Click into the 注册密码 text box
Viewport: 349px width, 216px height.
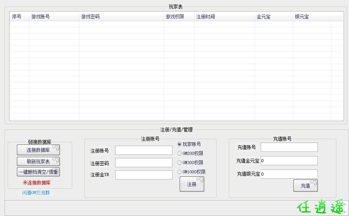[144, 163]
